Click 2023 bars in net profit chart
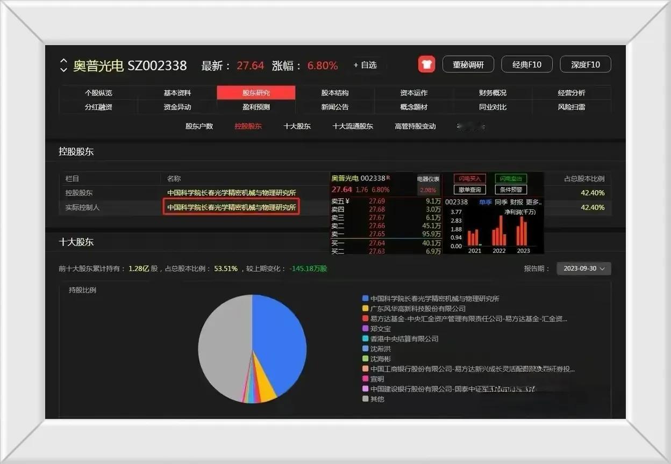The height and width of the screenshot is (464, 671). point(522,231)
